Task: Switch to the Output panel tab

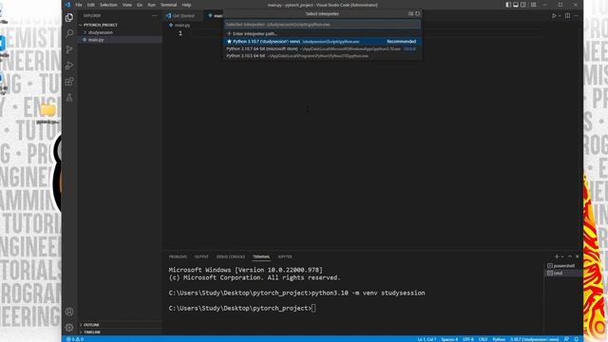Action: pos(201,256)
